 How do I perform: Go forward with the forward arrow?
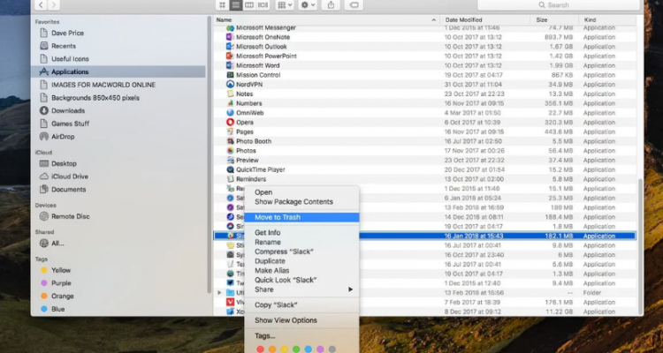[x=53, y=5]
